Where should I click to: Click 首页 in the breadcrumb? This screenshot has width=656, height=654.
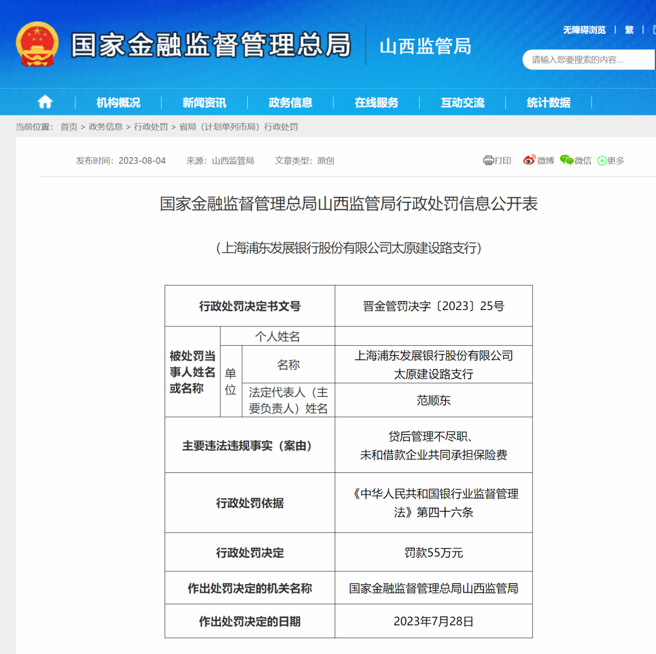(69, 127)
